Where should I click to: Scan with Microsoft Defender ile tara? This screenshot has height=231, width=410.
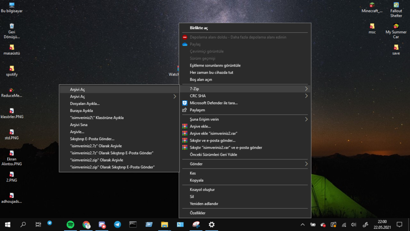[214, 103]
